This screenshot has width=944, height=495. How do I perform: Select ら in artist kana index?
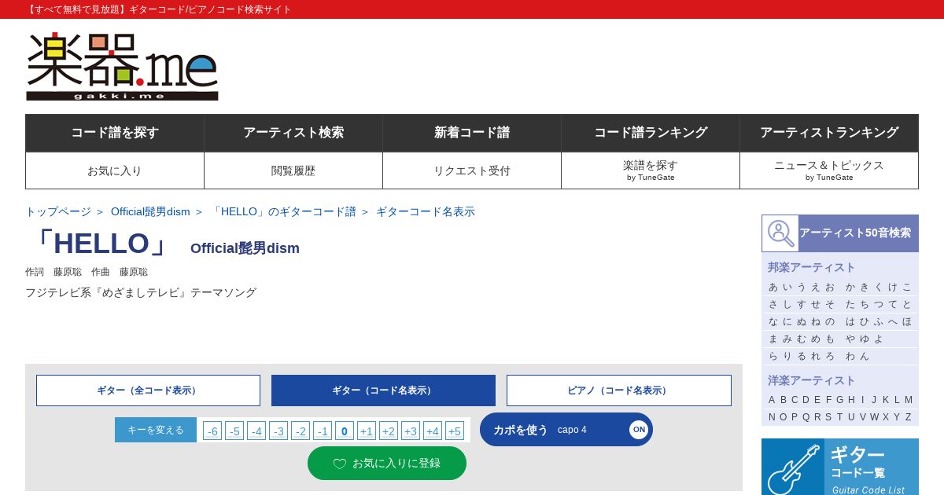coord(773,356)
